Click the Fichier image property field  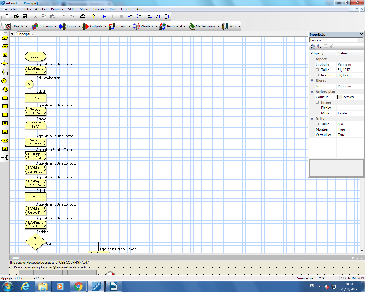[350, 108]
